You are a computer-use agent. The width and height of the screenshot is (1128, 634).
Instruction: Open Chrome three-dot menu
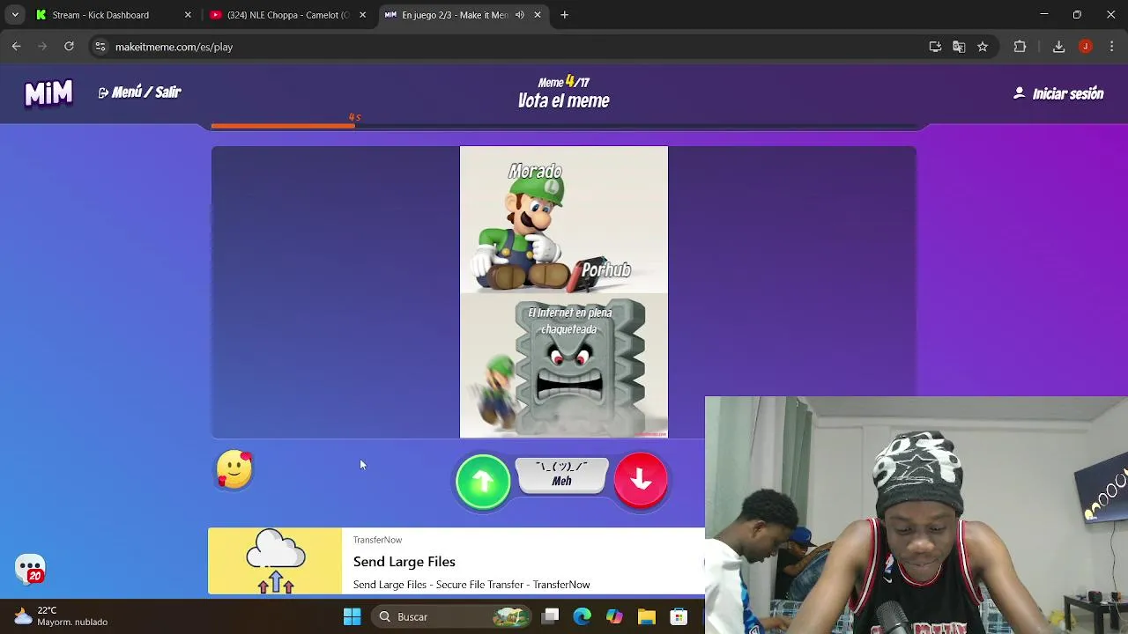(1111, 47)
